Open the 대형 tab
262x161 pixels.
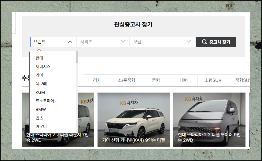(184, 80)
